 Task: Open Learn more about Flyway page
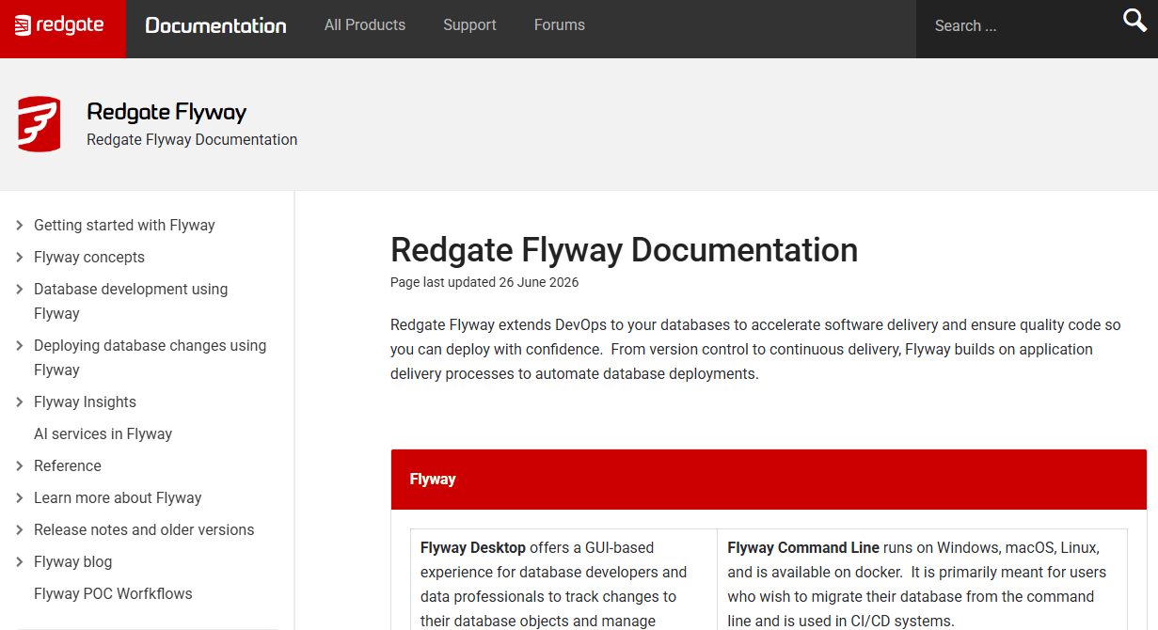click(x=118, y=498)
